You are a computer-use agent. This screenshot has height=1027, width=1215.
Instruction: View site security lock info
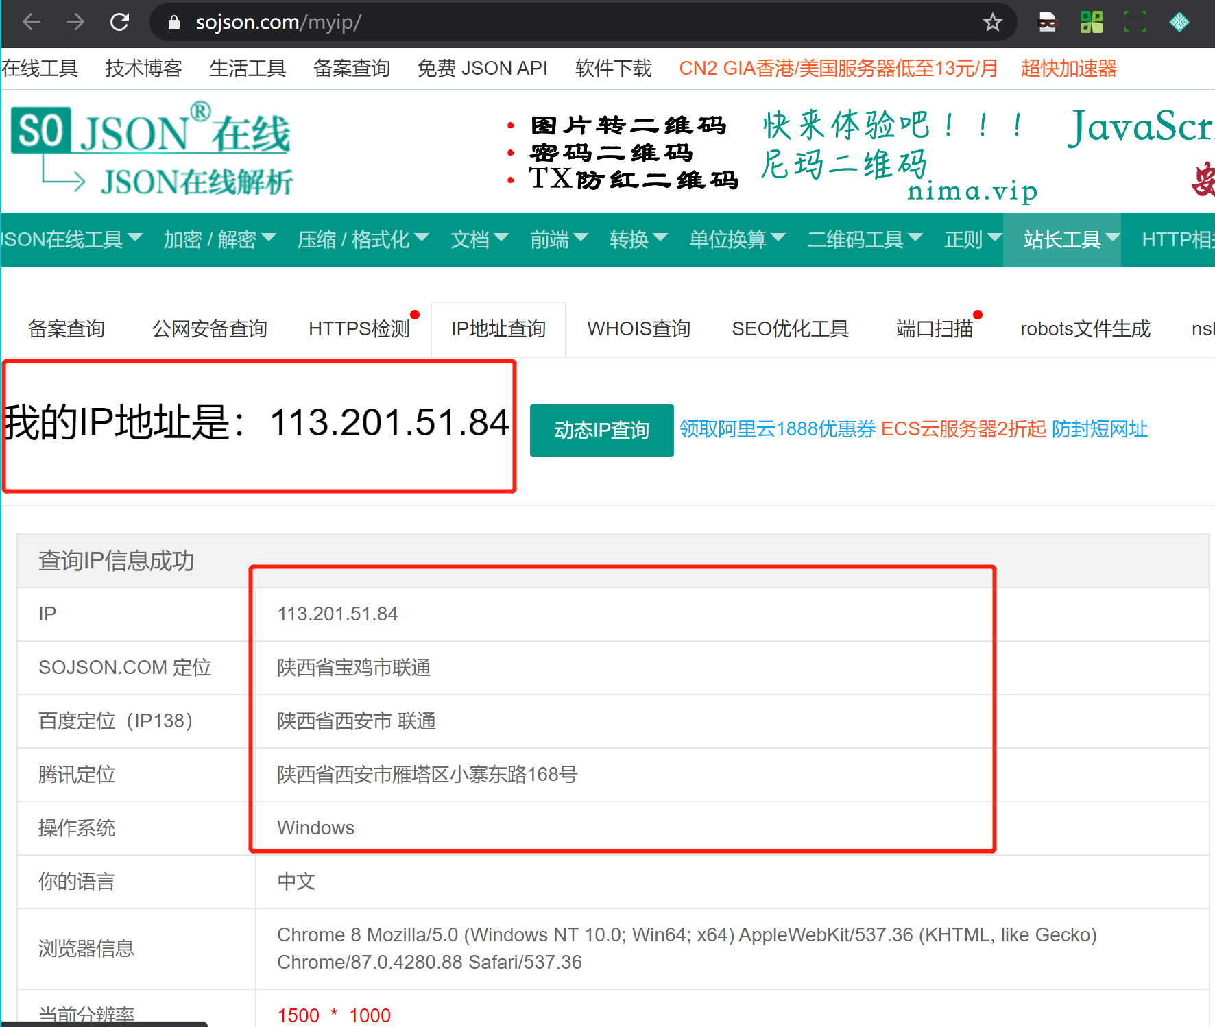[x=174, y=23]
